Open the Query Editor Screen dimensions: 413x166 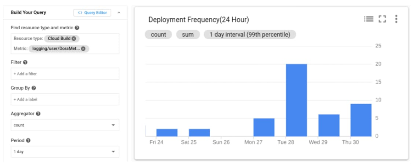click(92, 13)
